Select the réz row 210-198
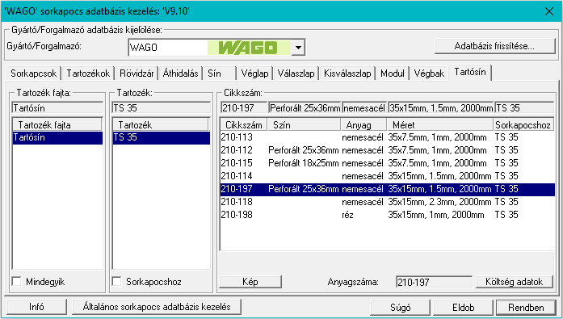563x319 pixels. 388,215
